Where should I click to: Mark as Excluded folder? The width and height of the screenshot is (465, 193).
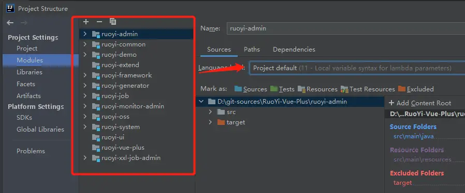(x=416, y=89)
